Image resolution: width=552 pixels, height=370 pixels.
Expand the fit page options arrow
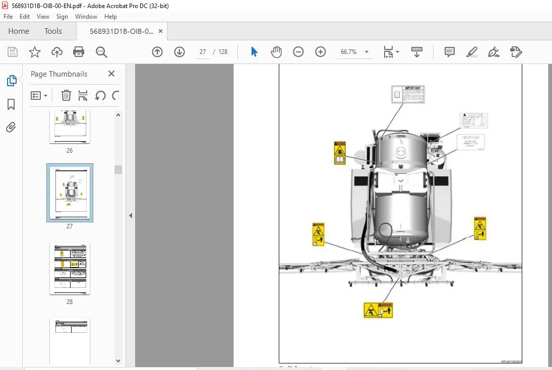coord(397,52)
